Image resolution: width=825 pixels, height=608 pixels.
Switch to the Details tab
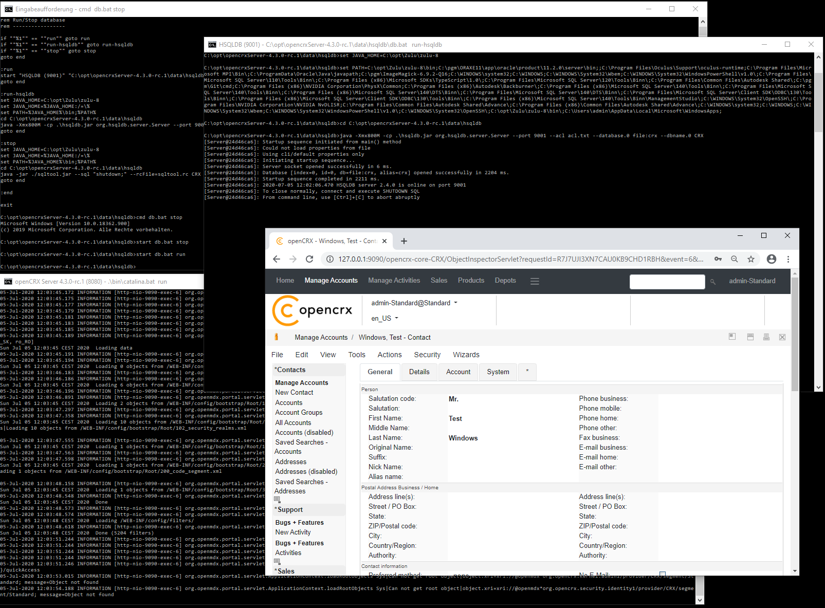pos(419,372)
